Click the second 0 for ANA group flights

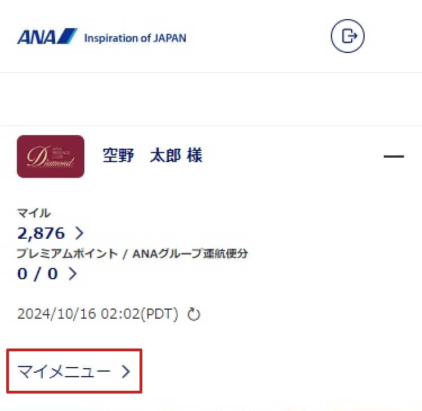53,274
